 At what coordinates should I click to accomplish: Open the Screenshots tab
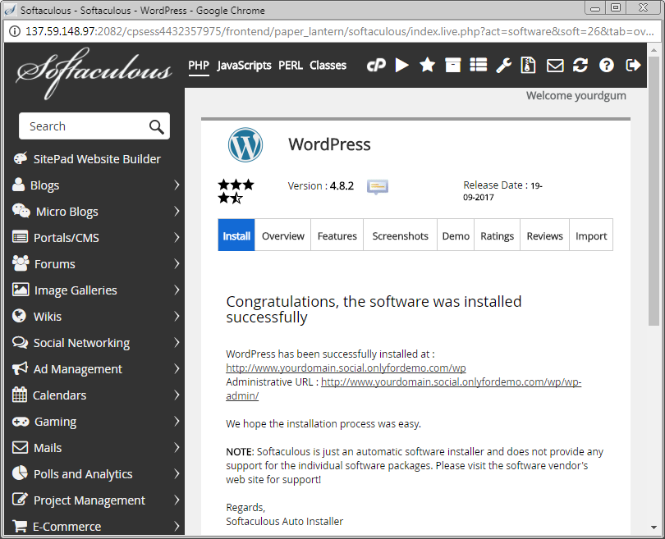coord(401,235)
